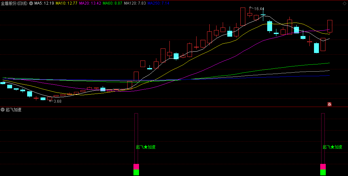
Task: Select the red candle marked with 3.68 low
Action: coord(49,98)
